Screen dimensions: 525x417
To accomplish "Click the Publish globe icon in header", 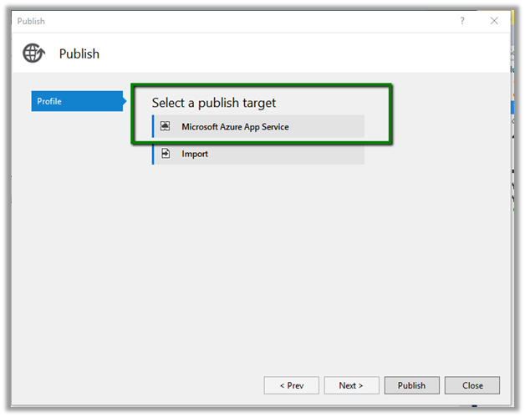I will (33, 53).
